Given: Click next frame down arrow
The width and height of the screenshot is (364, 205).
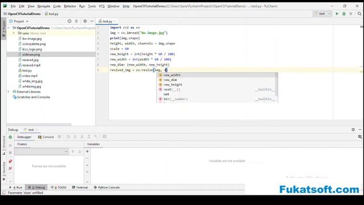Looking at the screenshot, I should click(x=80, y=152).
